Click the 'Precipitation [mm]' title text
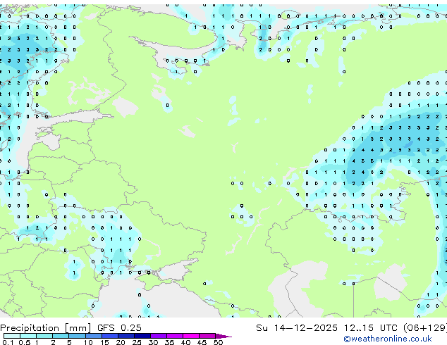 click(x=46, y=328)
